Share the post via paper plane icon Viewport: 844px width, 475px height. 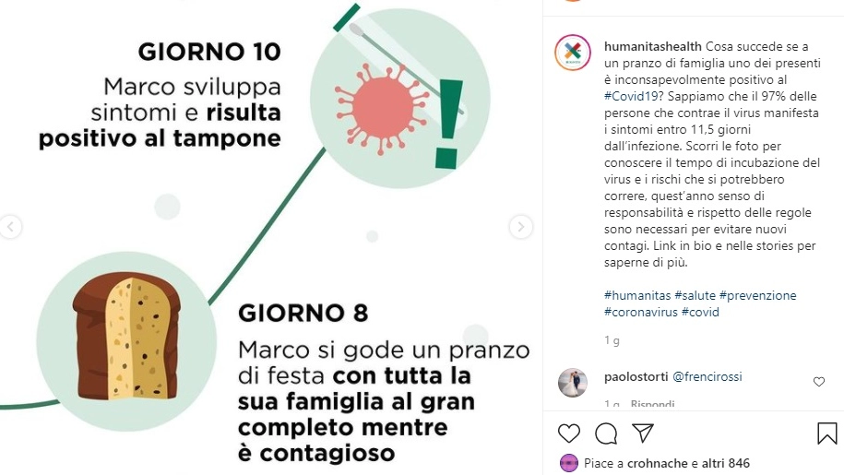pos(643,433)
